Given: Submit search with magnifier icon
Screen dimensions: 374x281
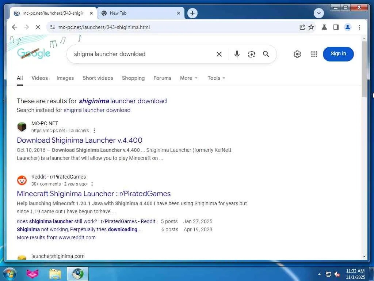Looking at the screenshot, I should pos(266,54).
